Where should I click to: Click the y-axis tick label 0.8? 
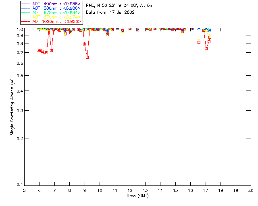click(x=20, y=43)
